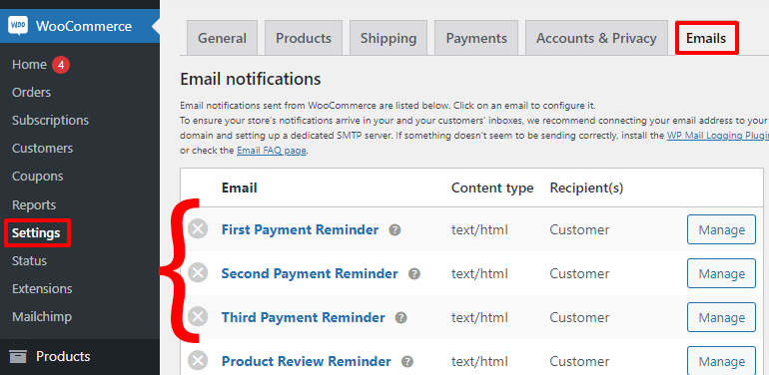
Task: Click help icon beside First Payment Reminder
Action: pyautogui.click(x=394, y=230)
